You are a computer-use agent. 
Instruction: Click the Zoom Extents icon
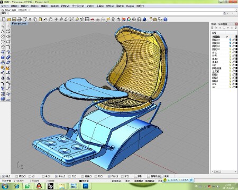pyautogui.click(x=71, y=20)
